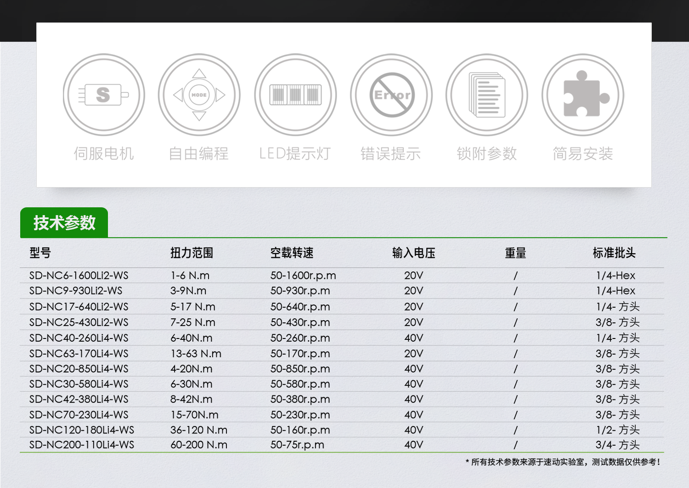Click the LED indicator light icon
This screenshot has height=488, width=689.
click(295, 95)
